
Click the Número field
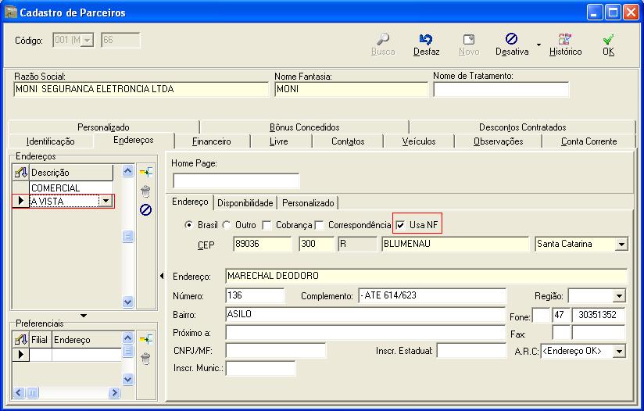click(255, 295)
